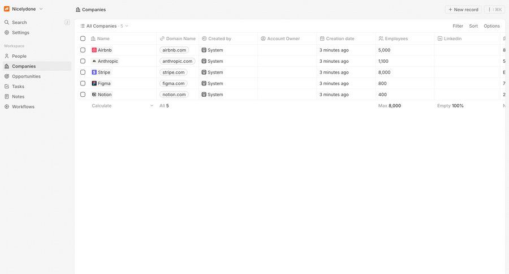The image size is (509, 274).
Task: Click the 'Max 8,000' footer calculation
Action: click(390, 106)
